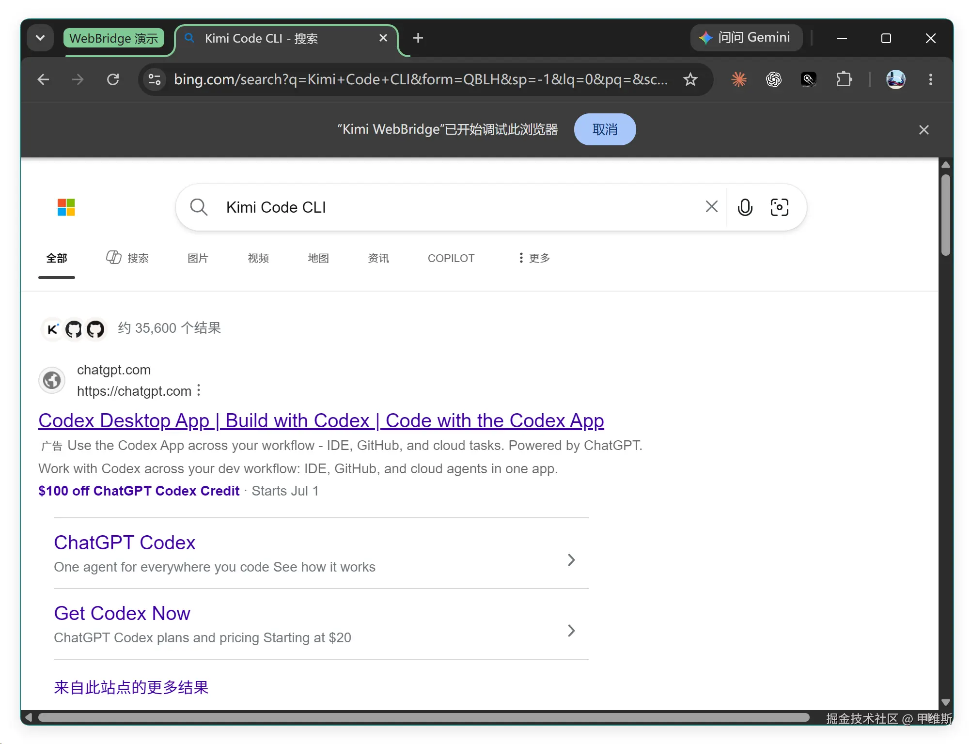
Task: Start voice search with the microphone
Action: pos(745,207)
